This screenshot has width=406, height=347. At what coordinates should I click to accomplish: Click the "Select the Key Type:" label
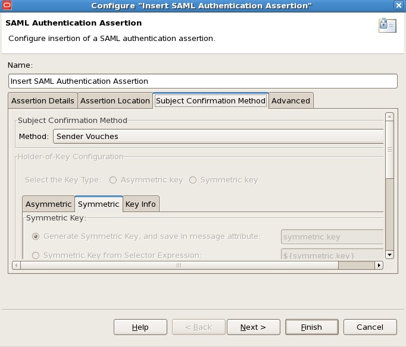[x=63, y=180]
